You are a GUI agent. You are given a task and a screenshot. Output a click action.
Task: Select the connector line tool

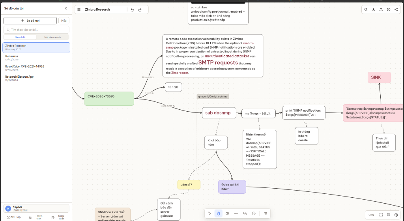pyautogui.click(x=236, y=213)
